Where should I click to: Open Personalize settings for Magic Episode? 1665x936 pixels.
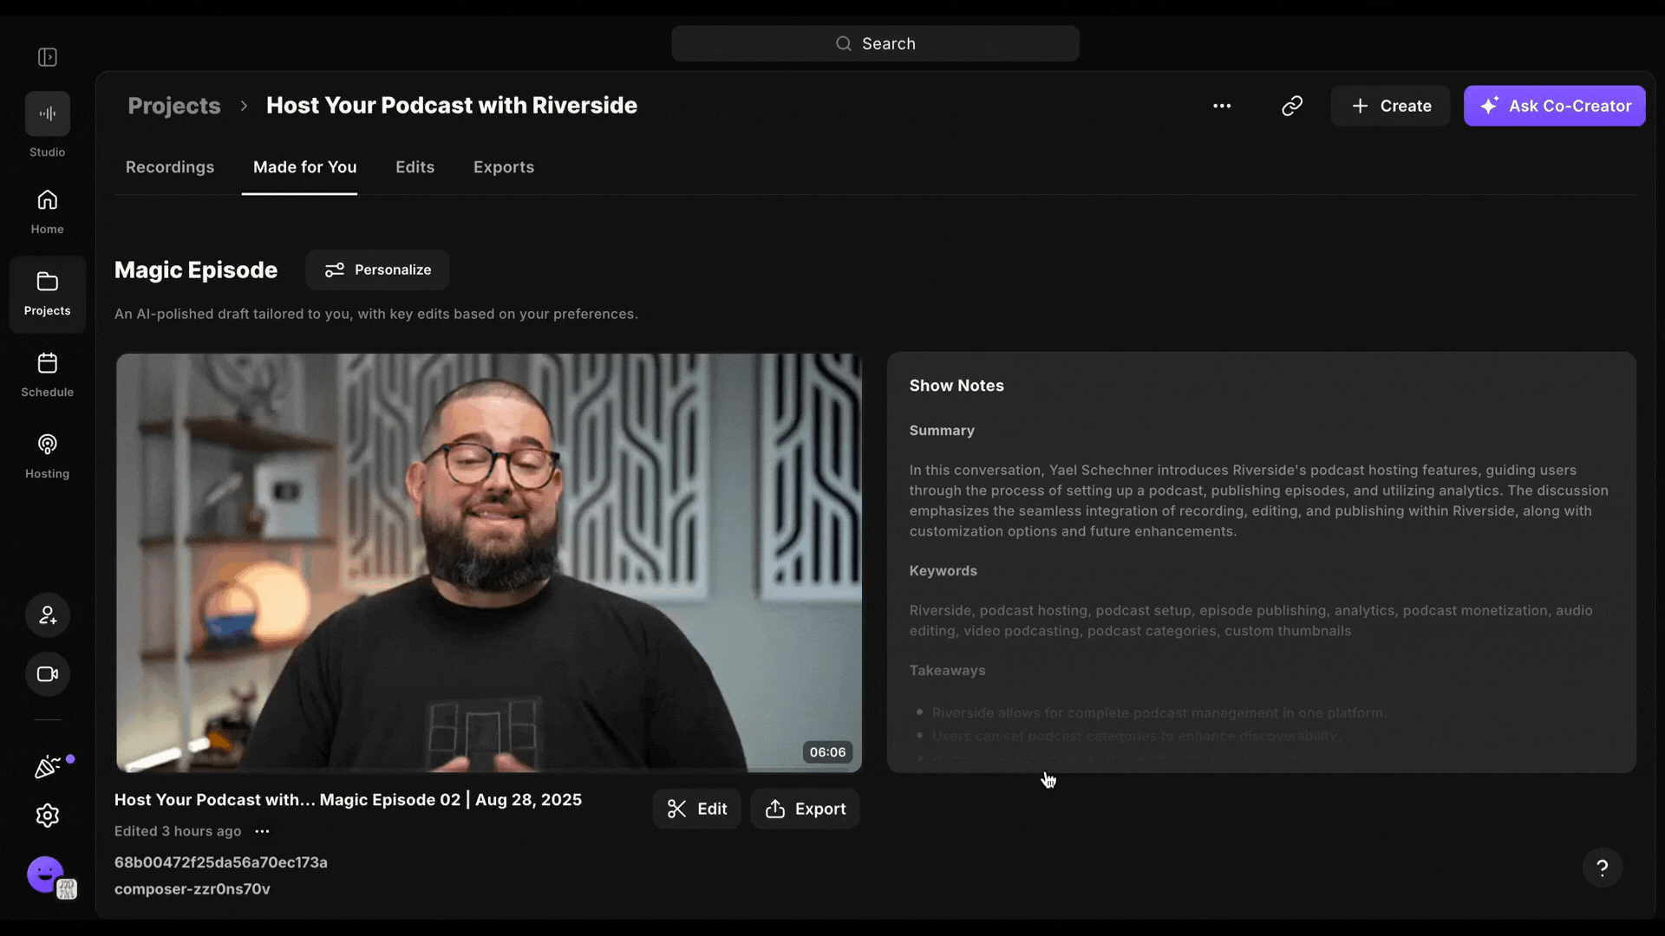tap(377, 270)
